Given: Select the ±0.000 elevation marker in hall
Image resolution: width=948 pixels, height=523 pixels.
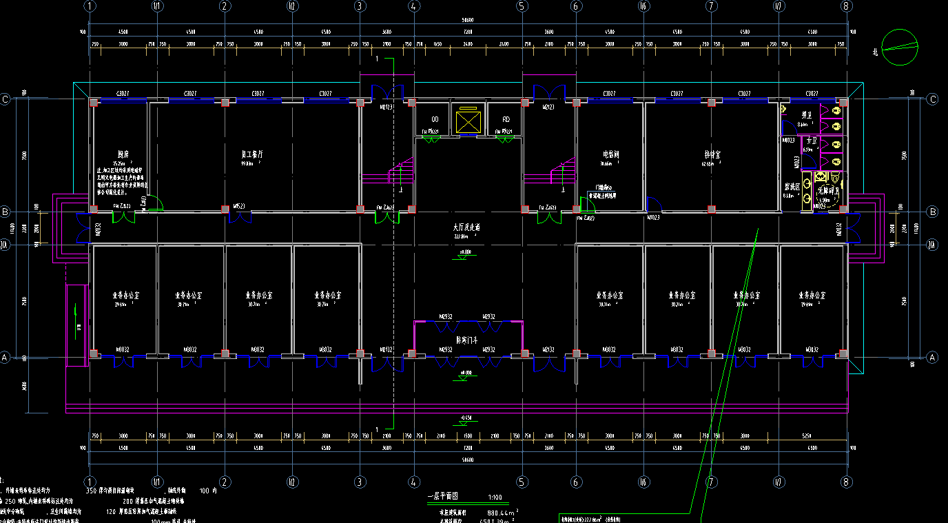Looking at the screenshot, I should tap(465, 253).
